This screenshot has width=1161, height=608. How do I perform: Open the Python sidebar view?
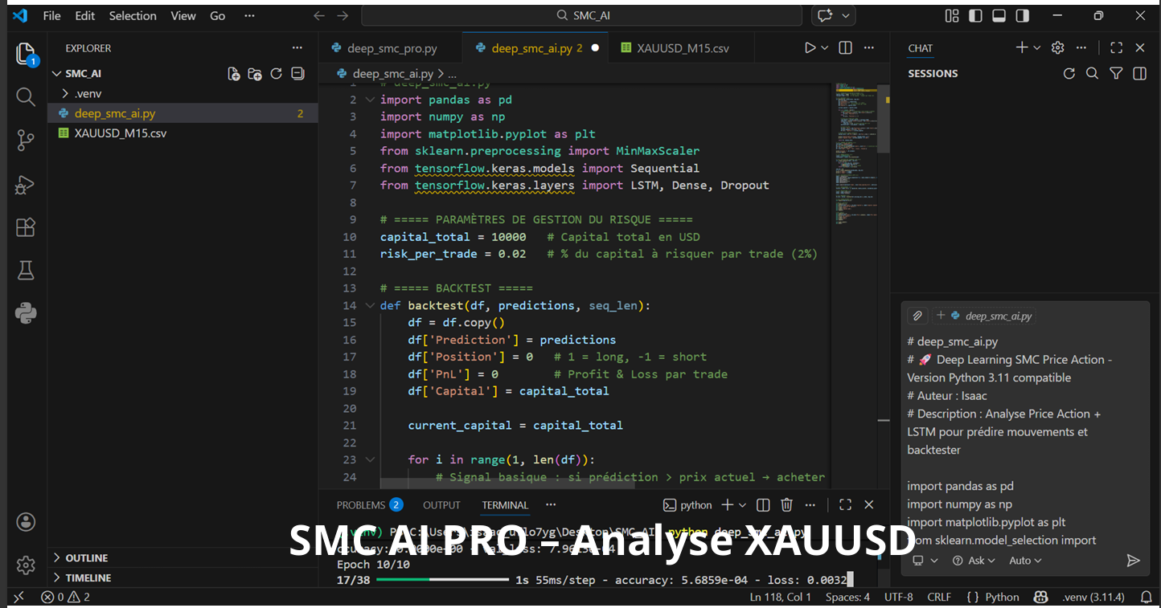(x=26, y=313)
